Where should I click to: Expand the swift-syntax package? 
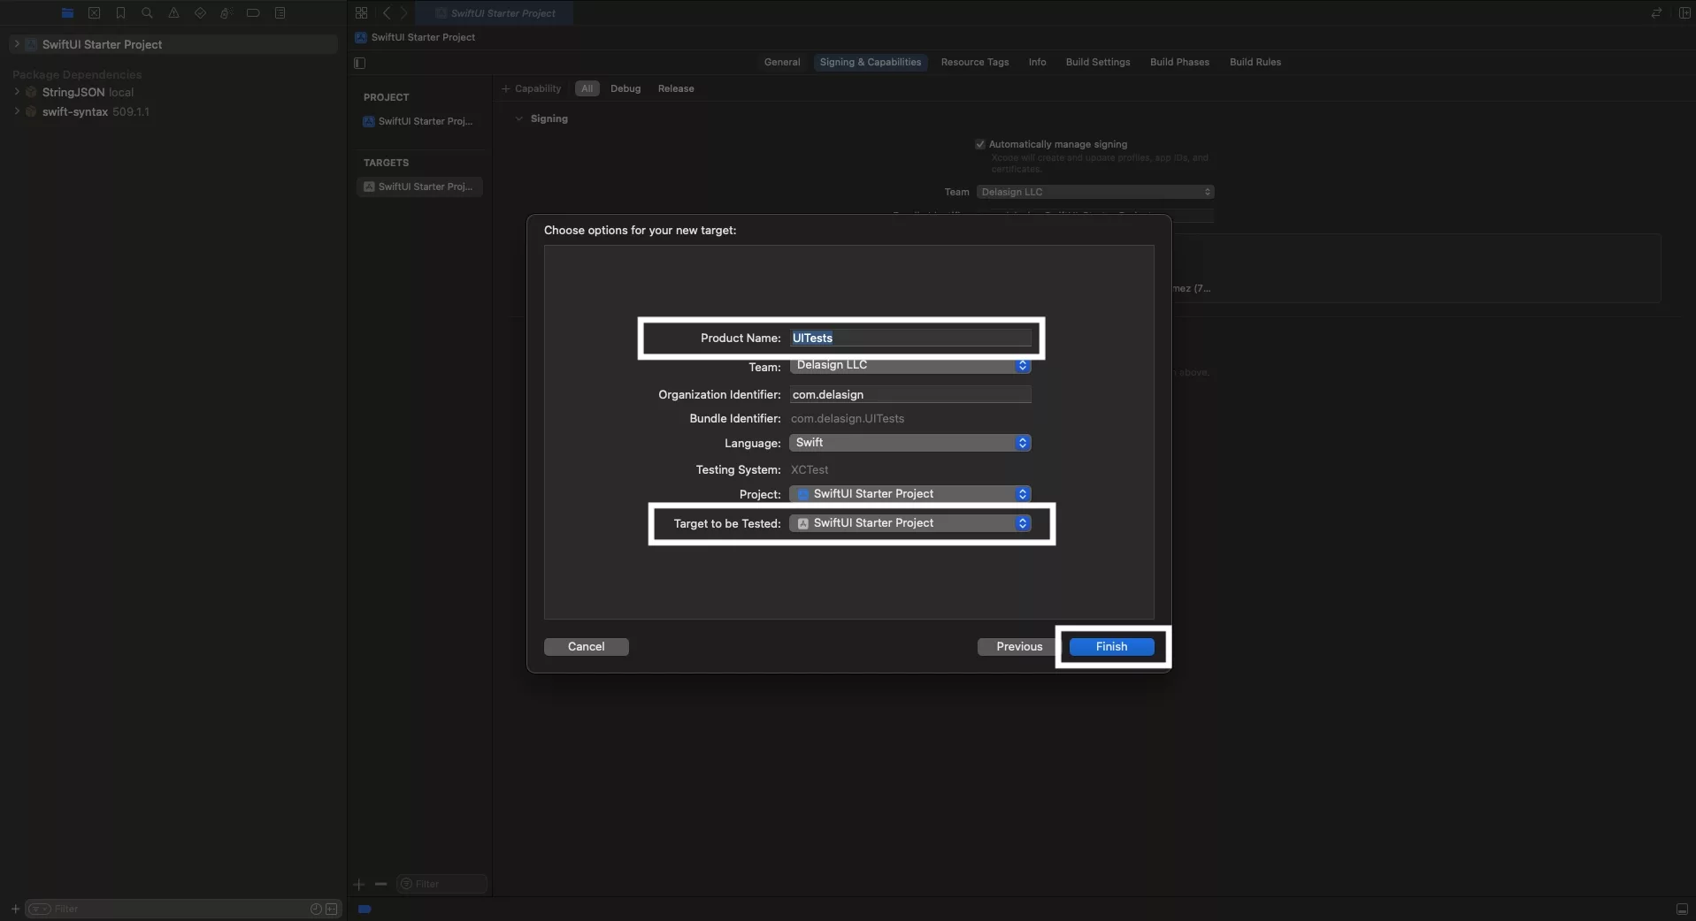tap(17, 111)
